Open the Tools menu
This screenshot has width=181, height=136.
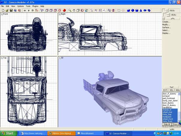(28, 6)
